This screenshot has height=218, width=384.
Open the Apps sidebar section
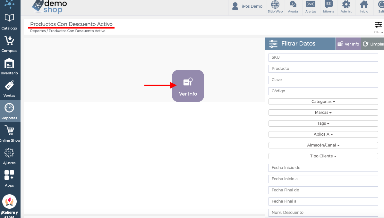click(9, 179)
